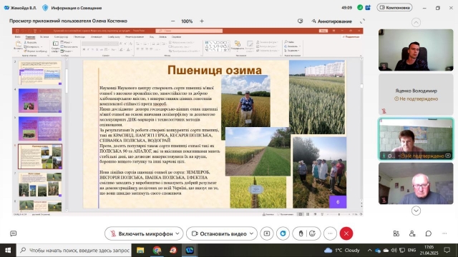Image resolution: width=458 pixels, height=257 pixels.
Task: Show next participants with down chevron
Action: [x=416, y=211]
